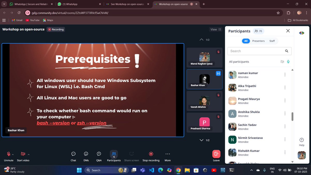
Task: Switch to Staff tab
Action: 272,41
